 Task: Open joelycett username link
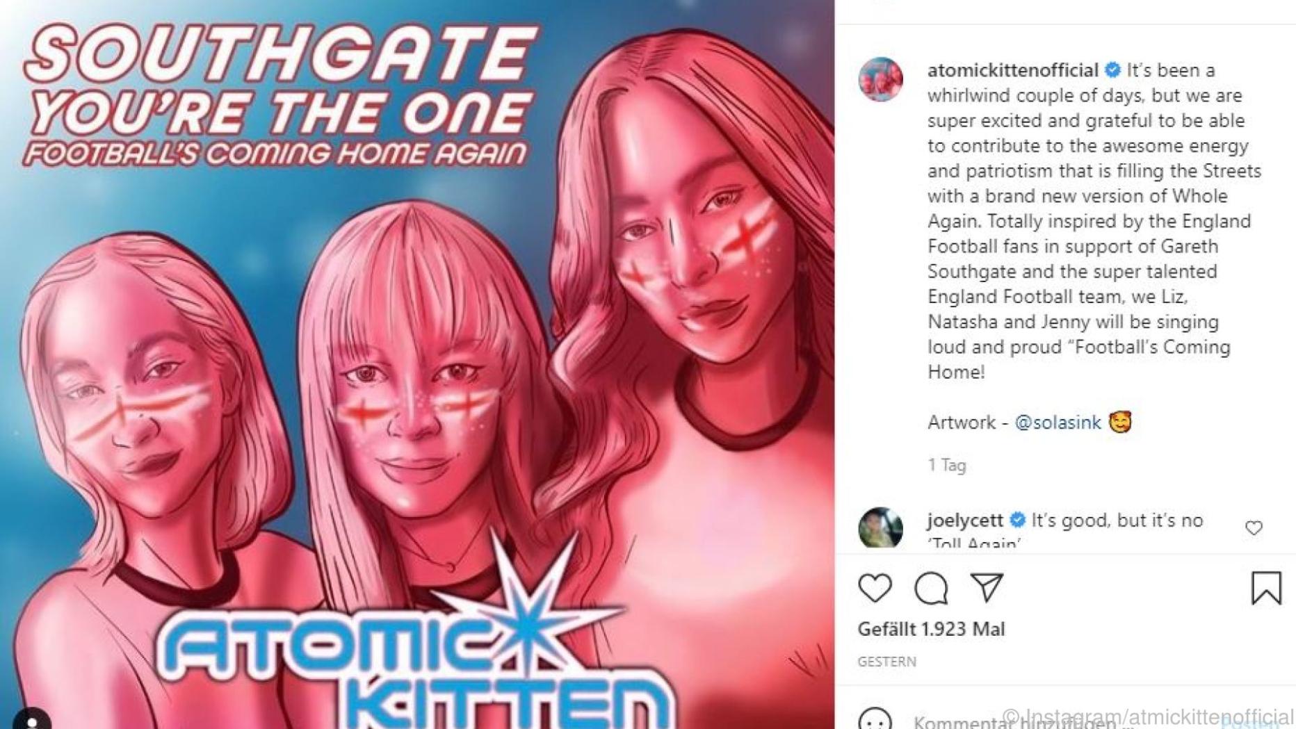pos(964,520)
